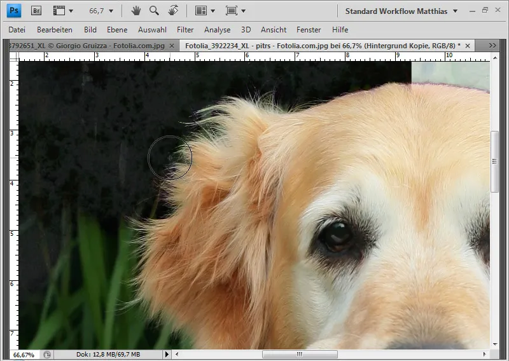Expand workspace dropdown arrow next to Matthias
The width and height of the screenshot is (509, 361).
[x=455, y=11]
